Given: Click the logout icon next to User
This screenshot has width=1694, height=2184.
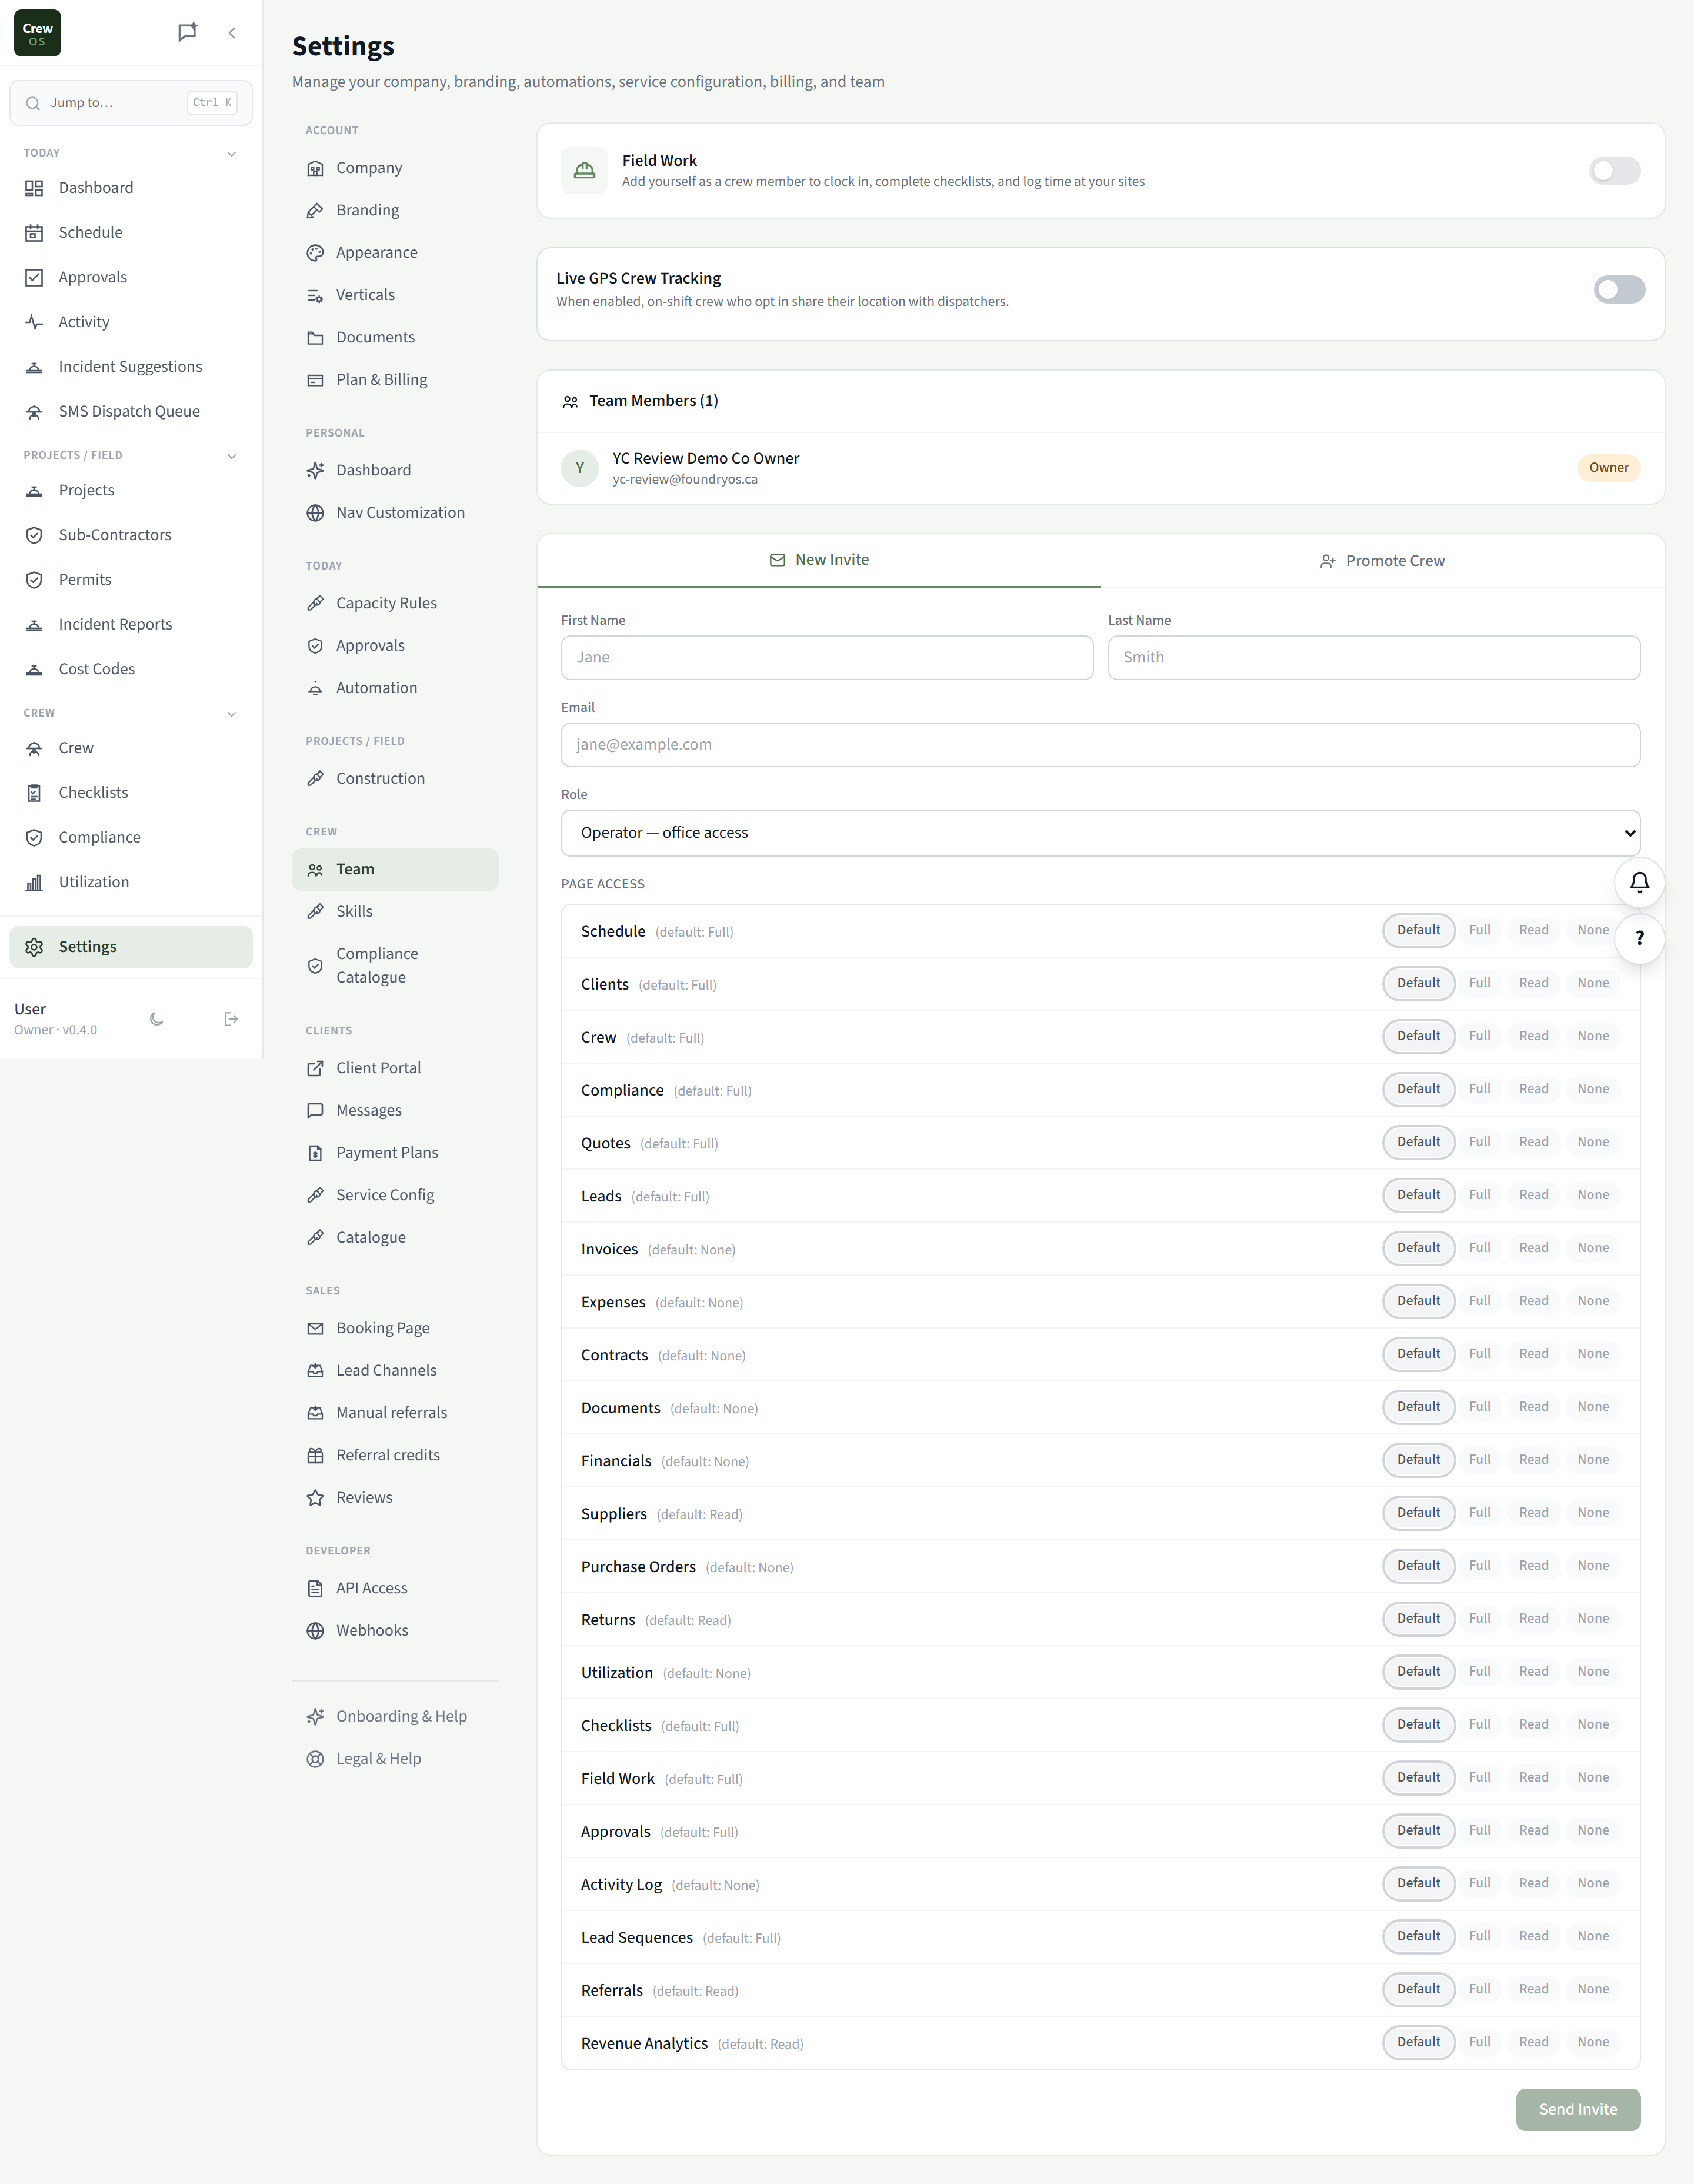Looking at the screenshot, I should [231, 1019].
